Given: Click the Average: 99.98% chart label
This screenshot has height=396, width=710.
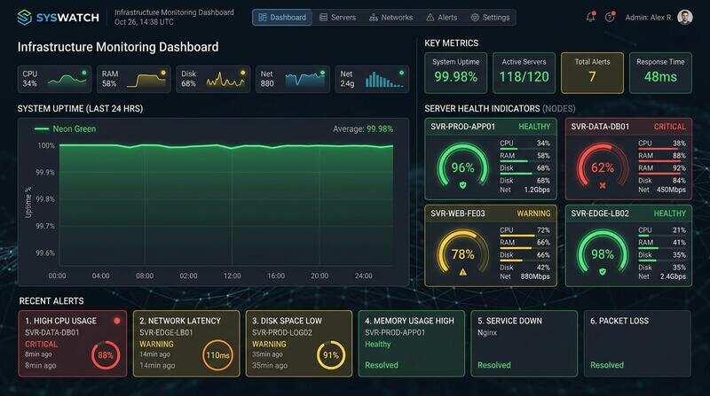Looking at the screenshot, I should tap(363, 128).
